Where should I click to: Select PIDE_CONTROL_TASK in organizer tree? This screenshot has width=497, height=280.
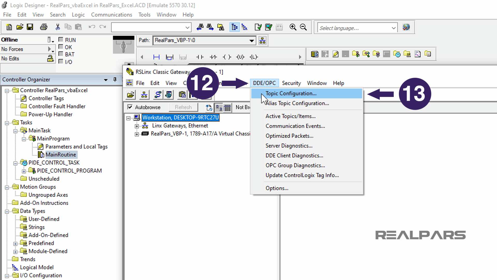click(54, 163)
